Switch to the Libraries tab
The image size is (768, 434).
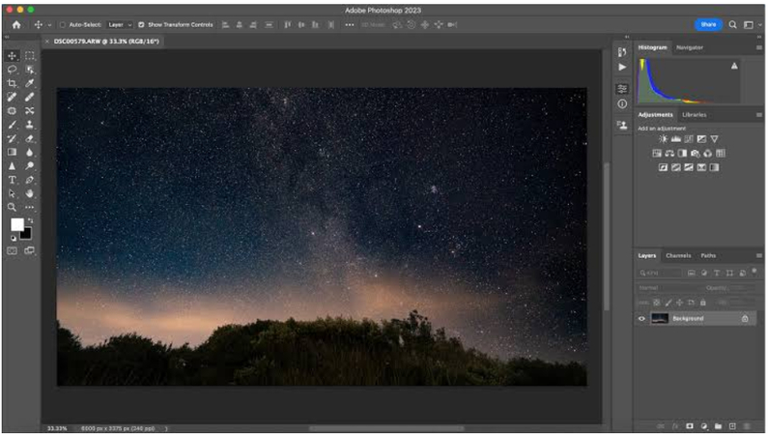694,115
